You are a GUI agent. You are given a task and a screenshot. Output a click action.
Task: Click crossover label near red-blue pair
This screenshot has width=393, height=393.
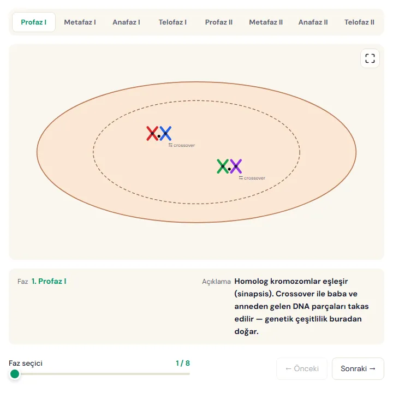point(182,145)
